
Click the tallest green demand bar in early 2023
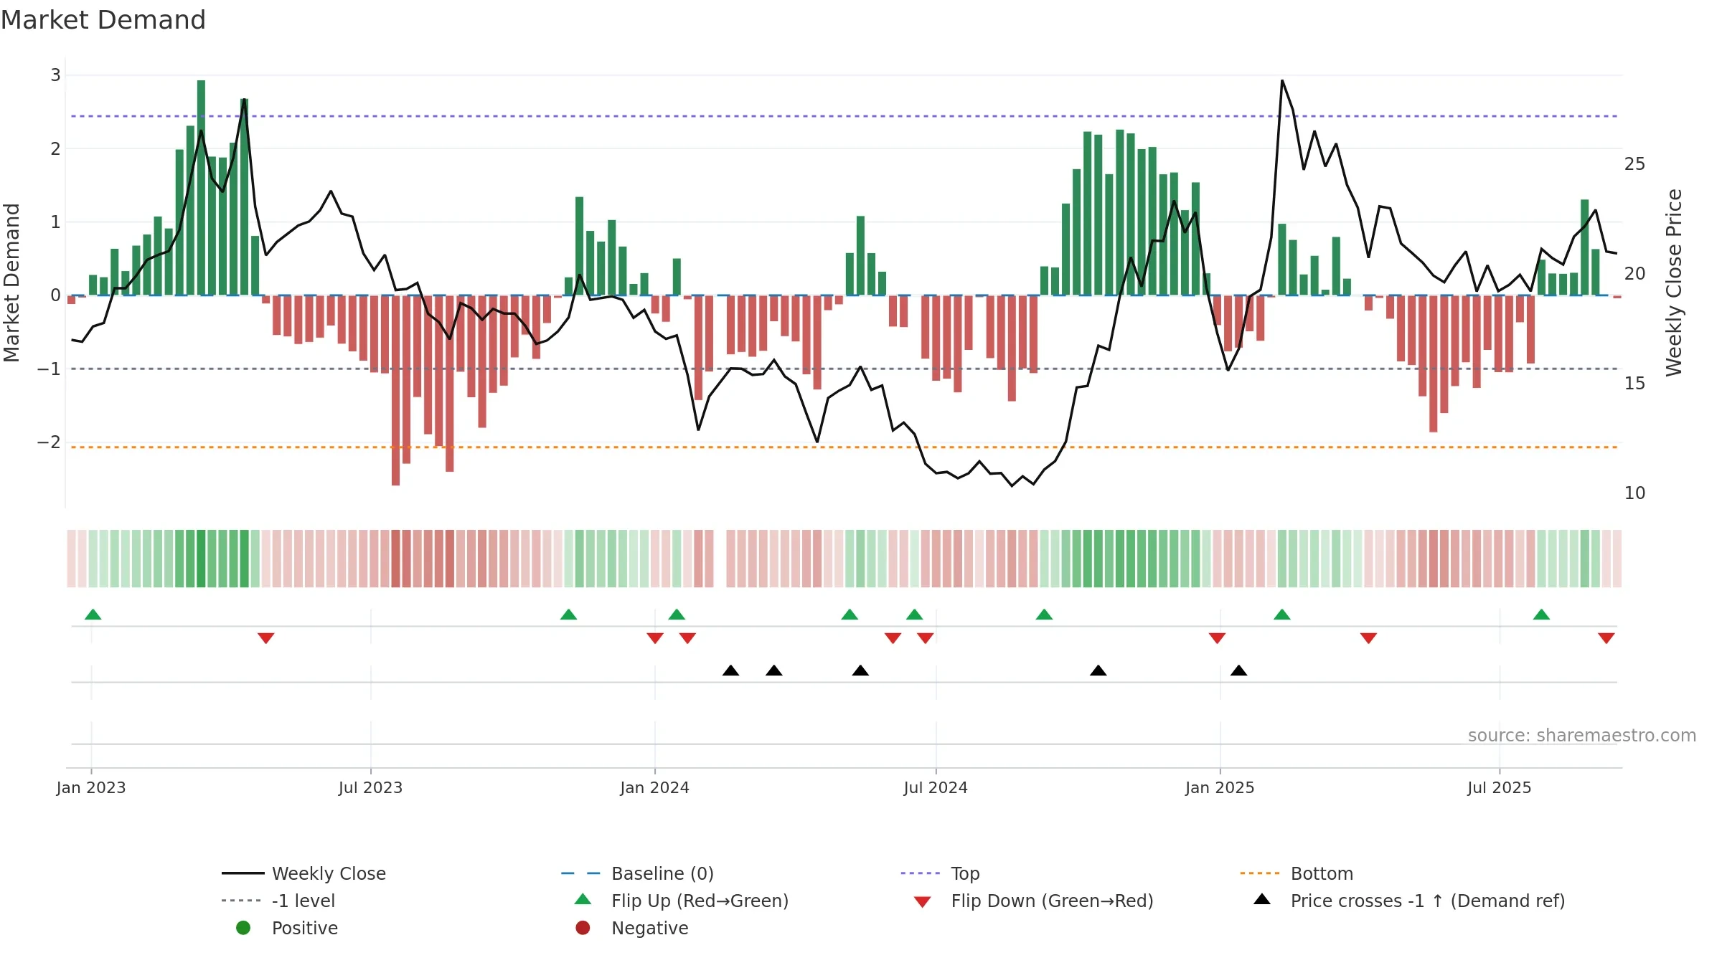point(201,188)
